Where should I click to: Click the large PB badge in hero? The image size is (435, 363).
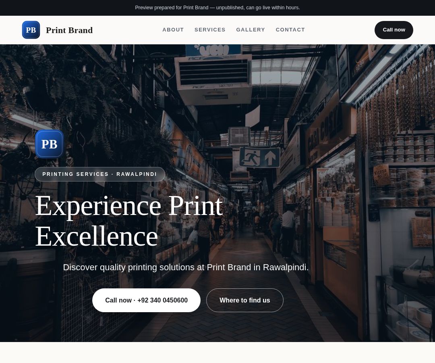coord(50,144)
